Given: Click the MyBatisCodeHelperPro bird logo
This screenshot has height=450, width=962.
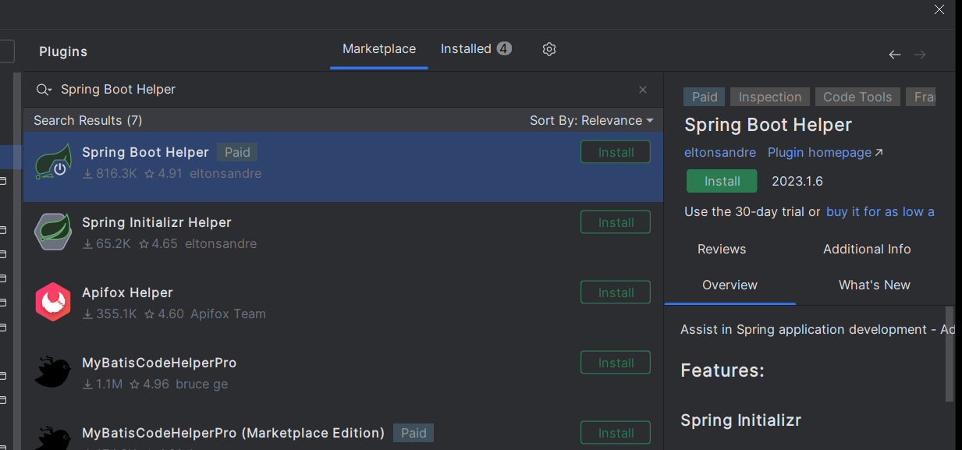Looking at the screenshot, I should [x=53, y=372].
